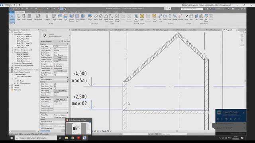Select the Window tool
Screen dimensions: 255x143
[x=29, y=17]
